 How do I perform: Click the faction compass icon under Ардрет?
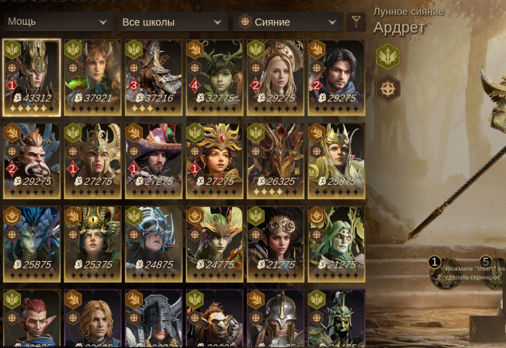click(x=388, y=88)
